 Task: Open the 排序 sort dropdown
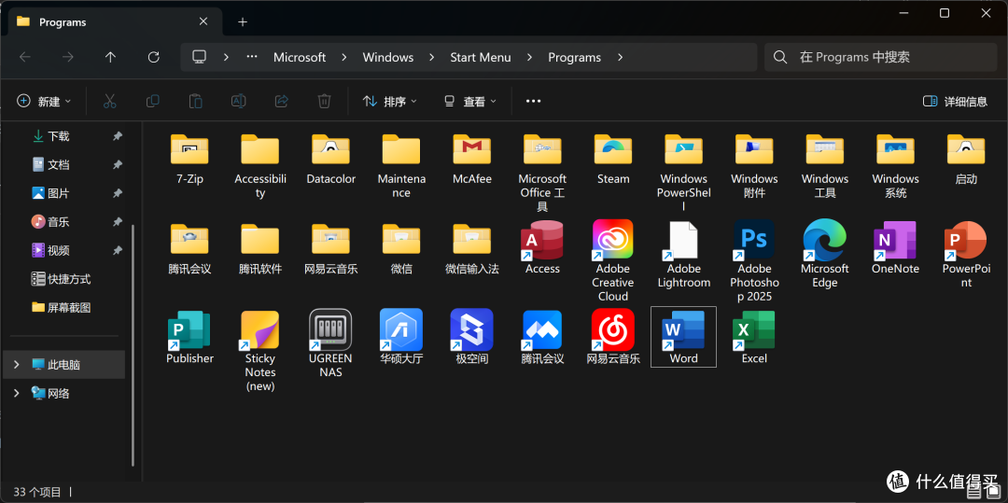point(389,101)
